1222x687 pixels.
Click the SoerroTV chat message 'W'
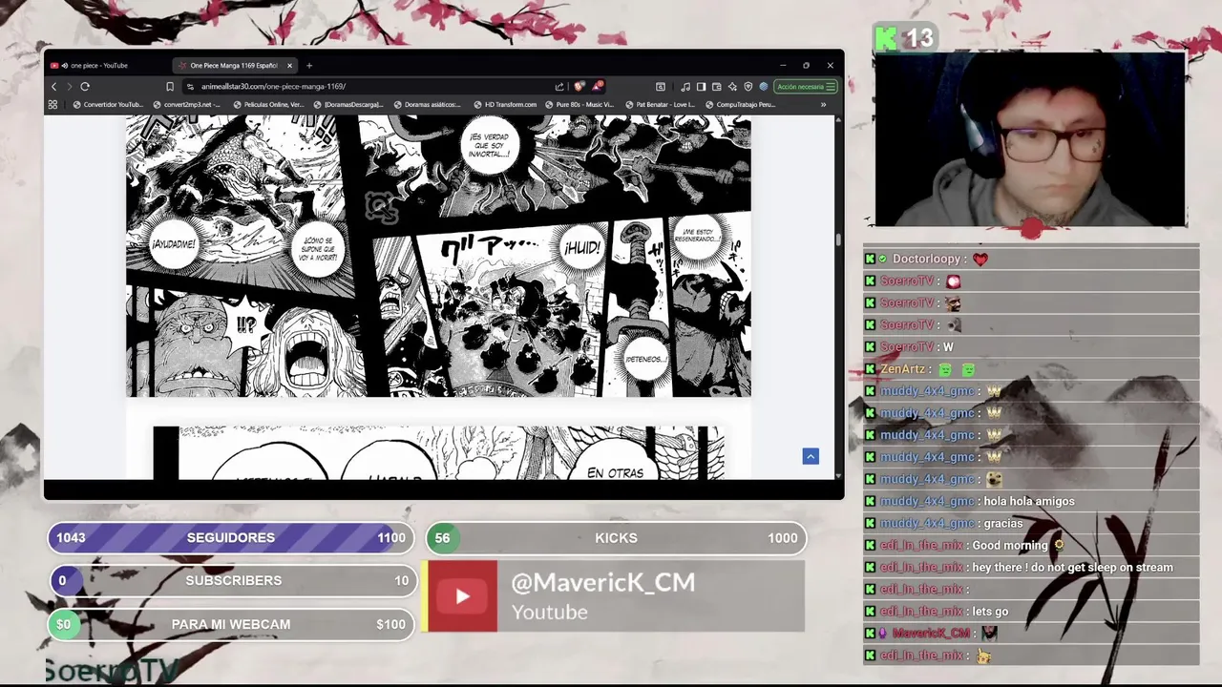point(948,347)
